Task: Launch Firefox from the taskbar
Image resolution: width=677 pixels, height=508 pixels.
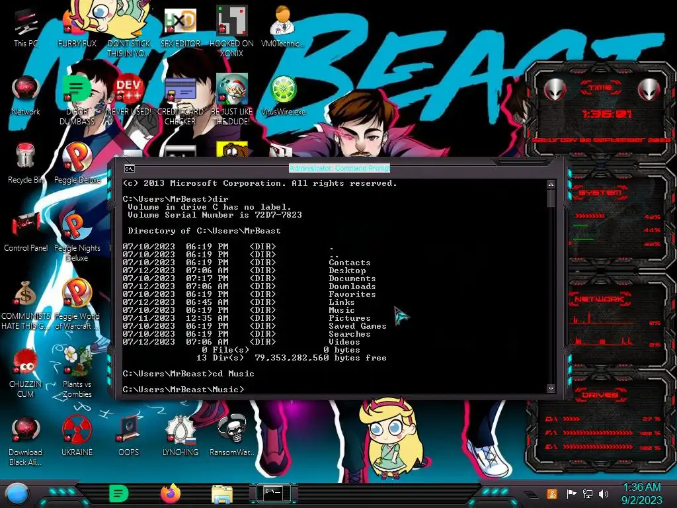Action: point(171,493)
